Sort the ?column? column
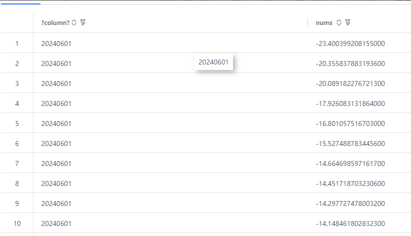The height and width of the screenshot is (236, 411). tap(74, 22)
